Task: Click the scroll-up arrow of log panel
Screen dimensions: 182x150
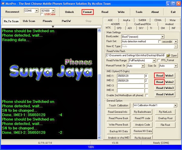Action: [99, 30]
